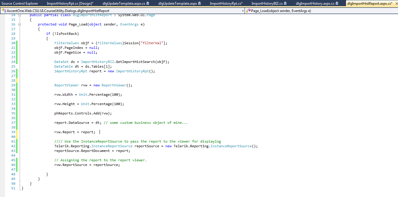Click the method icon beside Page_Load in members box
Image resolution: width=398 pixels, height=197 pixels.
[248, 11]
